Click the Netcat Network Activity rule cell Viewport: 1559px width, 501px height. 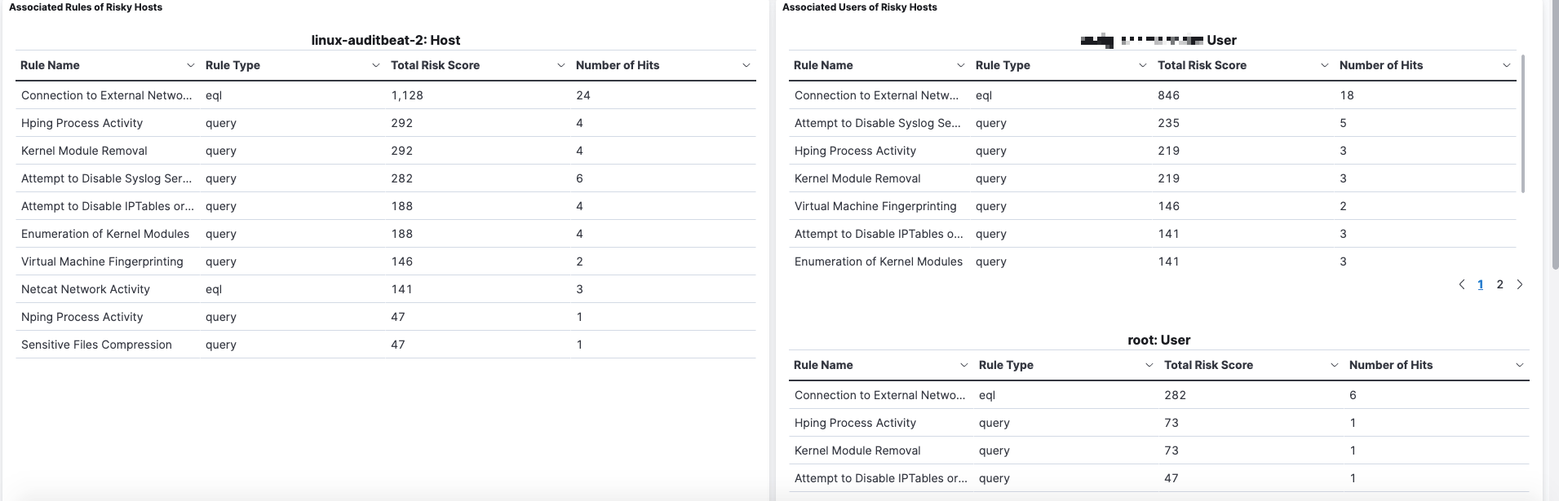tap(86, 289)
